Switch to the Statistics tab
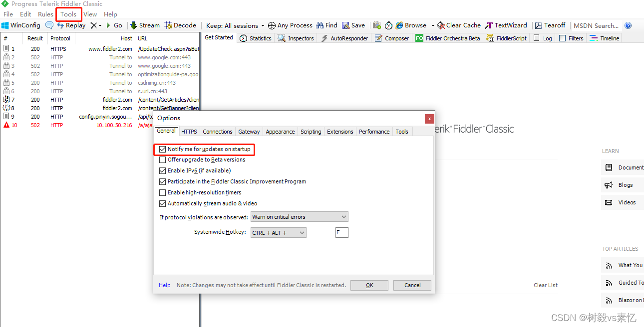The image size is (644, 327). point(255,38)
